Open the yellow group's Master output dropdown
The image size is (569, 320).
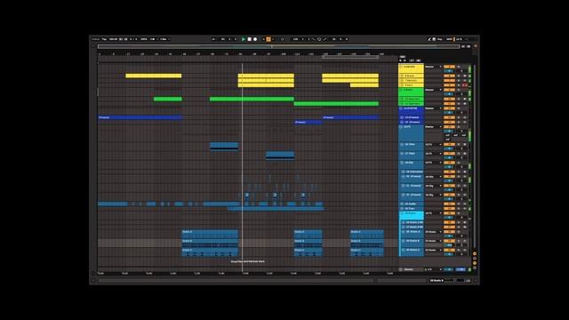tap(433, 67)
